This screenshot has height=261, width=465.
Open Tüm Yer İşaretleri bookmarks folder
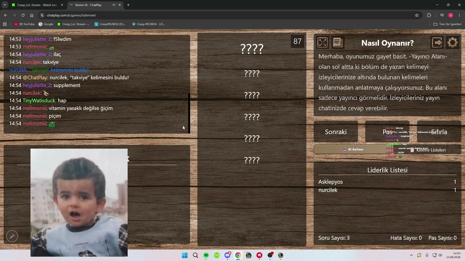[x=447, y=24]
